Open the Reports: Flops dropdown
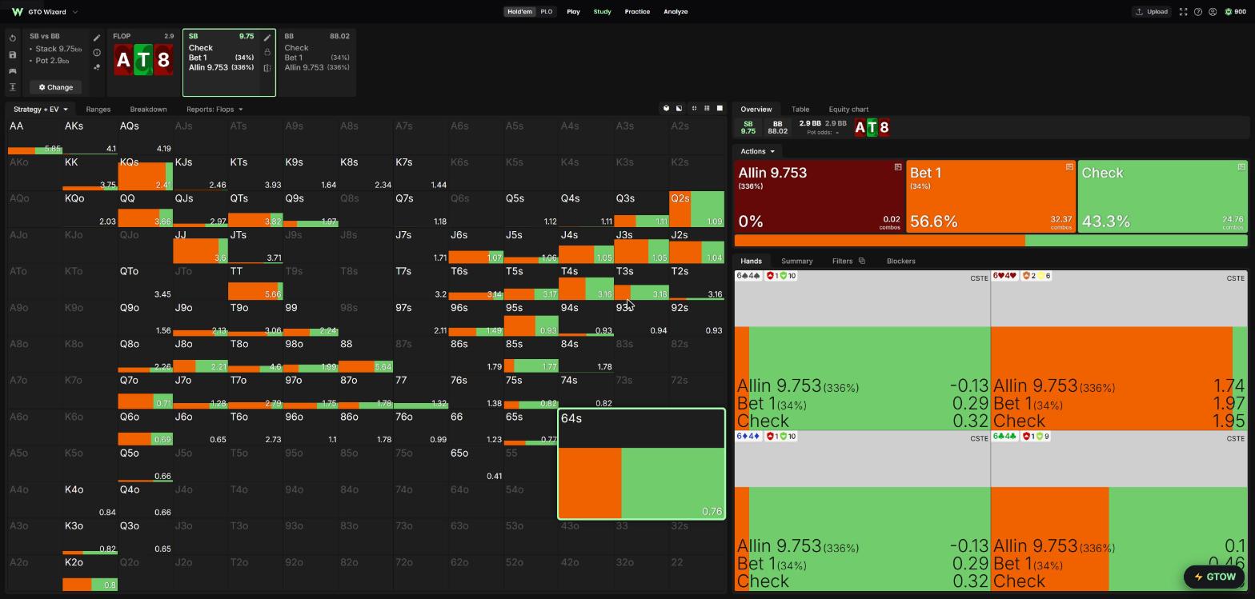The height and width of the screenshot is (599, 1255). [215, 109]
